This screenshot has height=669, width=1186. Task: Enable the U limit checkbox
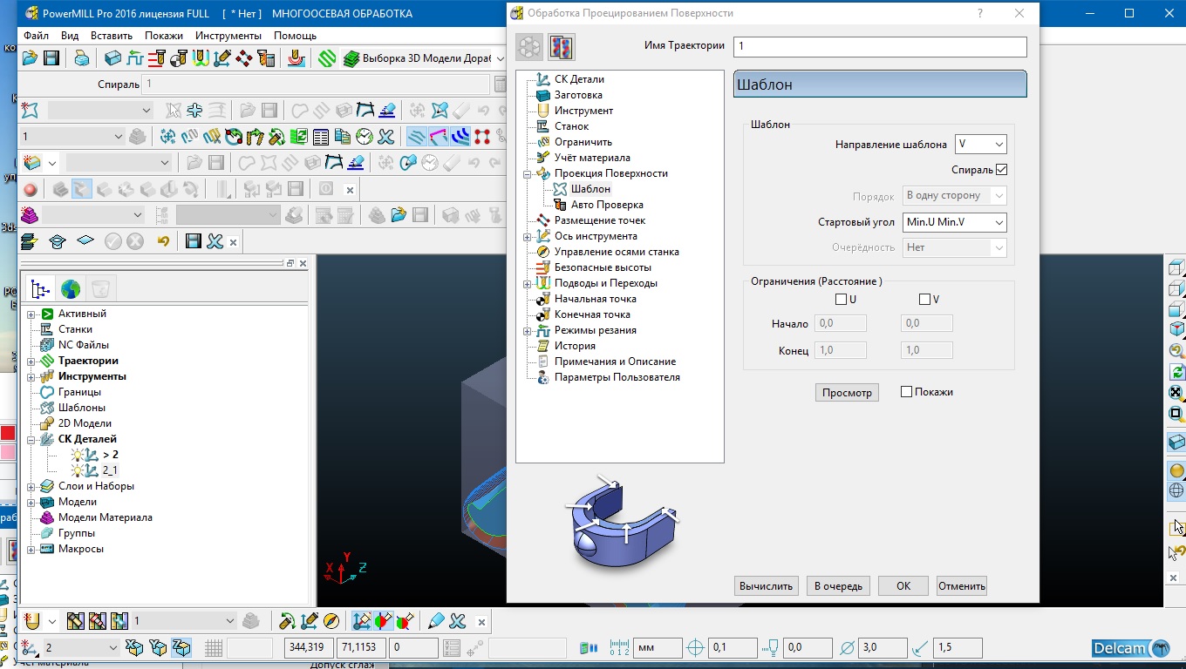(841, 300)
